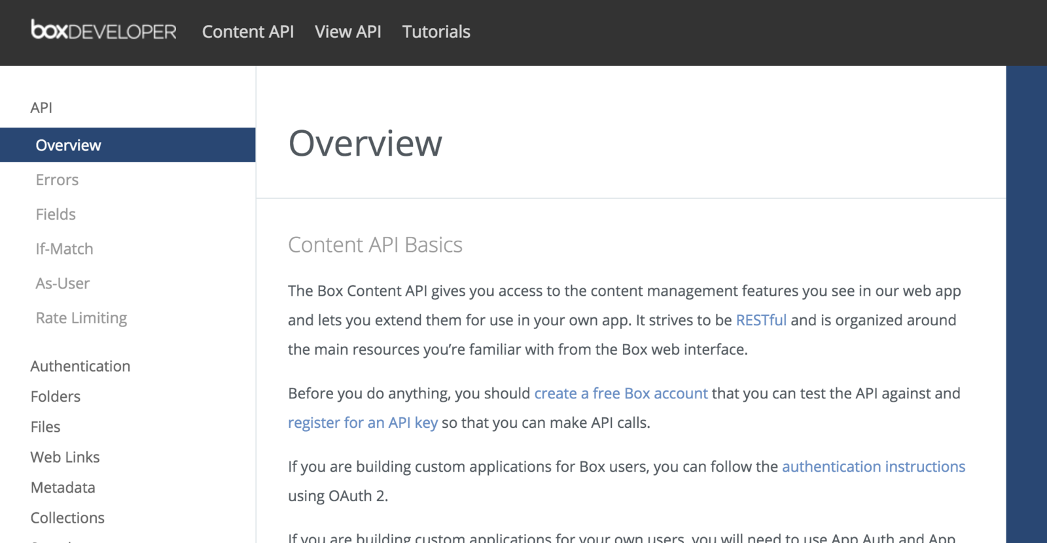
Task: Open the View API menu item
Action: click(348, 31)
